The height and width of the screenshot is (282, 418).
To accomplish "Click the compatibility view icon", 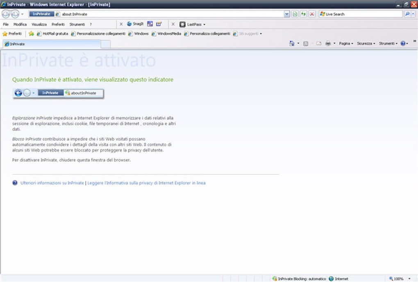I will 295,14.
